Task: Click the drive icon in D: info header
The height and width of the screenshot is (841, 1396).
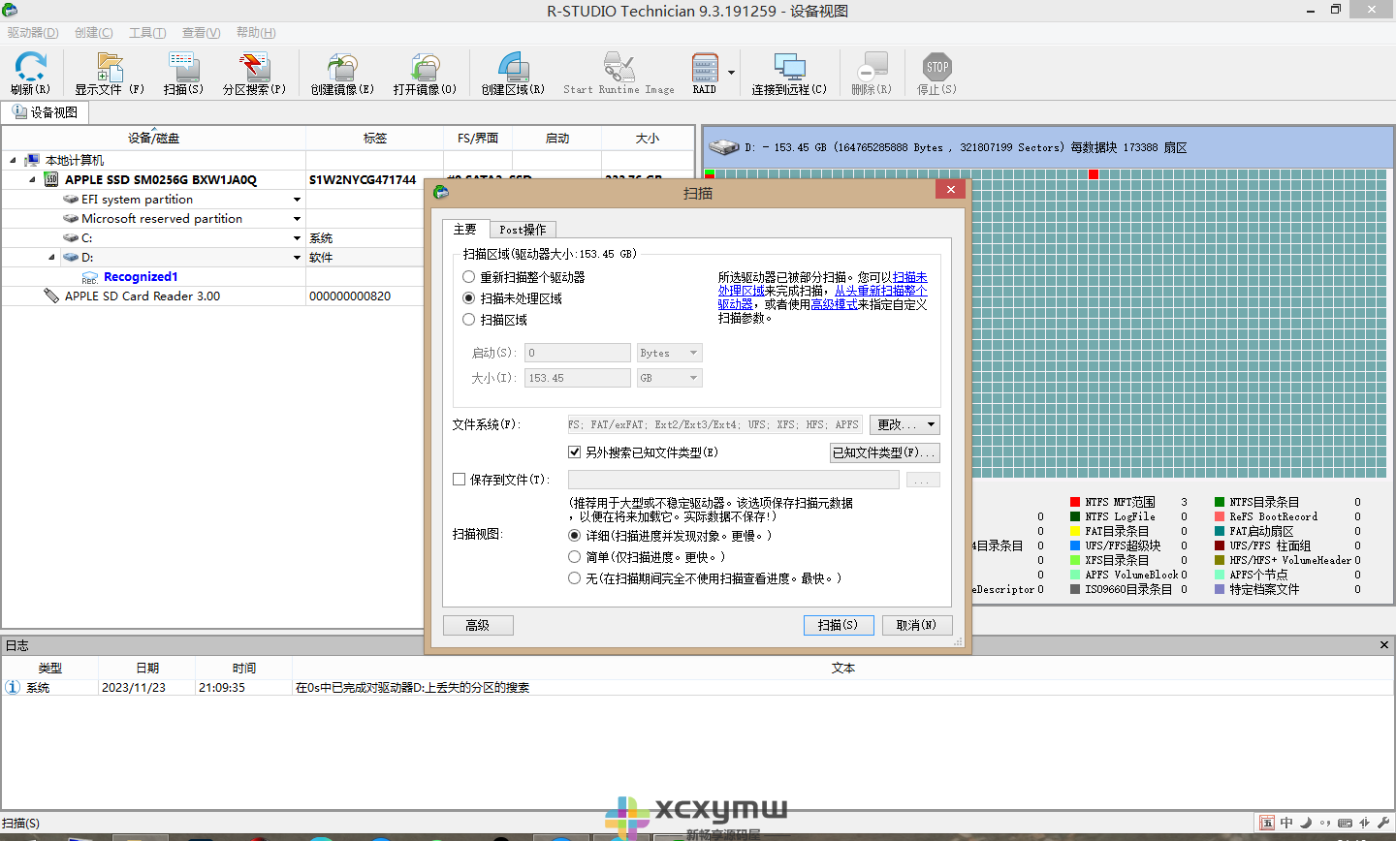Action: coord(723,147)
